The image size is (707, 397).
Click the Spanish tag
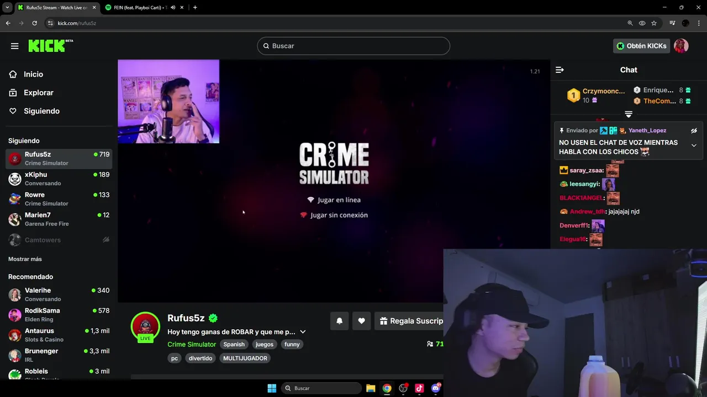234,345
